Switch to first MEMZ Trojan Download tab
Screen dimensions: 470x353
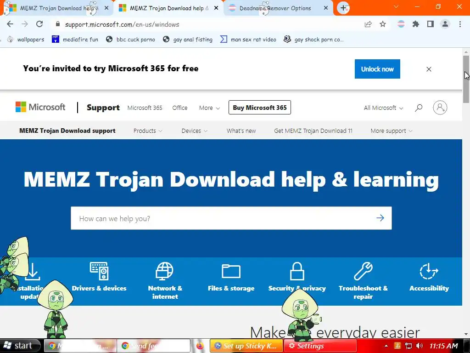57,8
